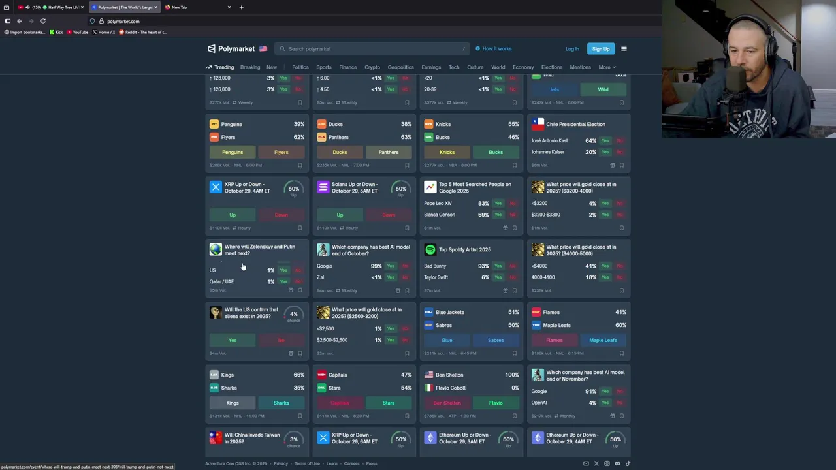Image resolution: width=836 pixels, height=470 pixels.
Task: Open Will China invade Taiwan market title
Action: pos(252,438)
